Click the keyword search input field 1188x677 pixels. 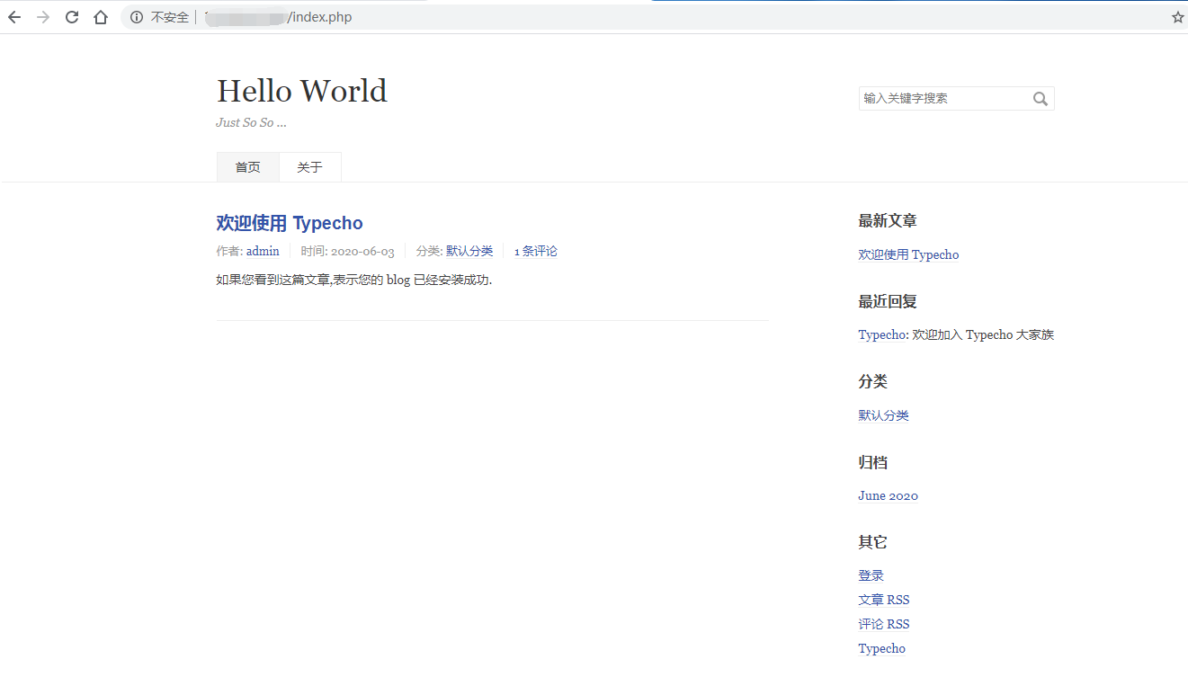point(942,99)
